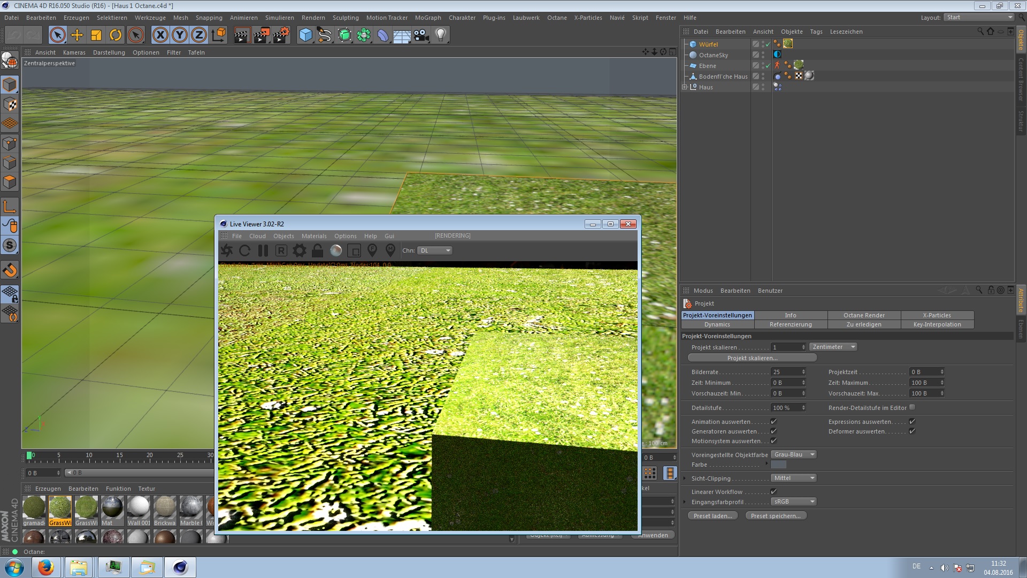Uncheck Animation auswerten checkbox
This screenshot has height=578, width=1027.
[773, 422]
